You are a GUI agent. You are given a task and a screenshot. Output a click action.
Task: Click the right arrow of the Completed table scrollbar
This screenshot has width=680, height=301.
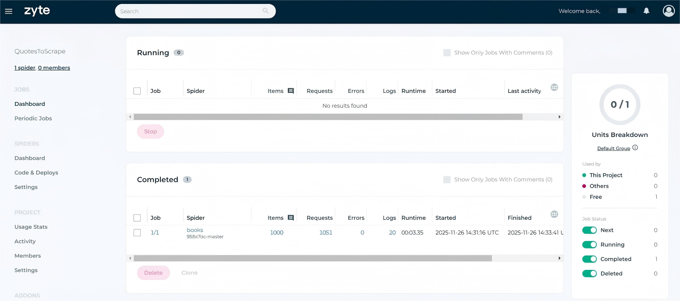(x=559, y=258)
